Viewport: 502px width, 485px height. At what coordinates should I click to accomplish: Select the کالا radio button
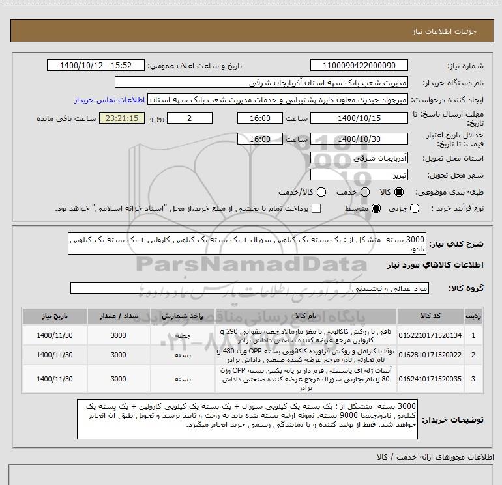(399, 192)
